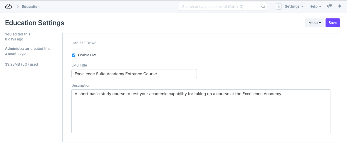Screen dimensions: 347x150
Task: Click the "E" user avatar icon
Action: 279,6
